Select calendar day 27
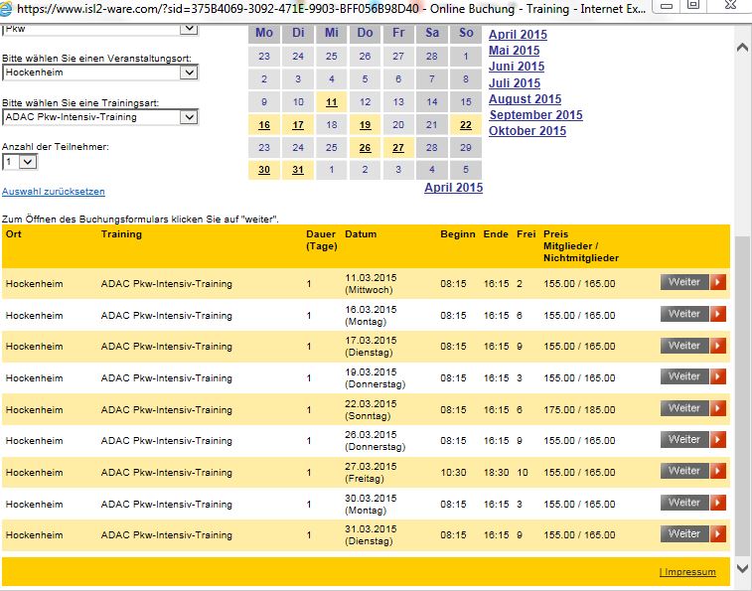 [398, 148]
